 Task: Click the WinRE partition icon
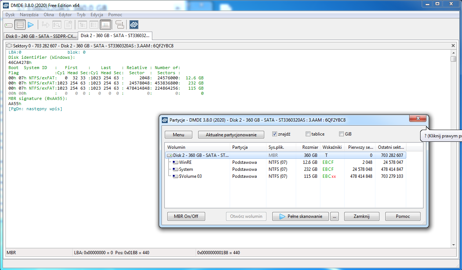[x=175, y=162]
